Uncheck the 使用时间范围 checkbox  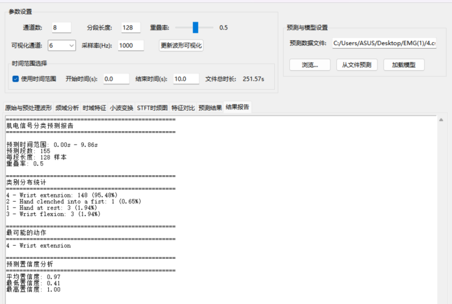(x=16, y=79)
